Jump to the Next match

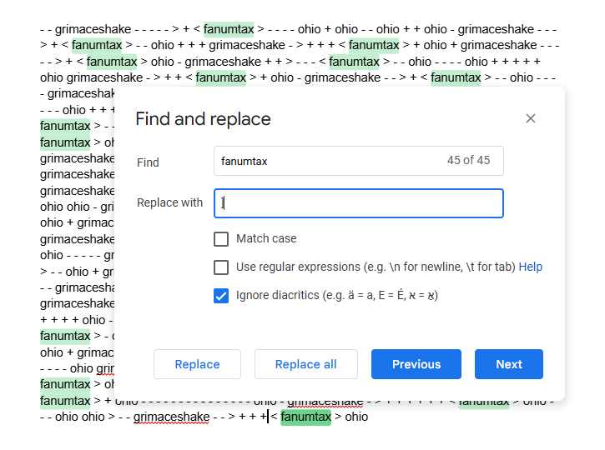pyautogui.click(x=508, y=364)
